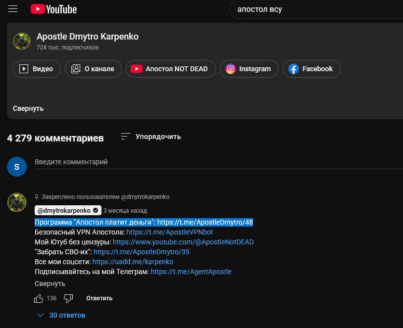Expand the 30 ответов replies

[x=62, y=315]
